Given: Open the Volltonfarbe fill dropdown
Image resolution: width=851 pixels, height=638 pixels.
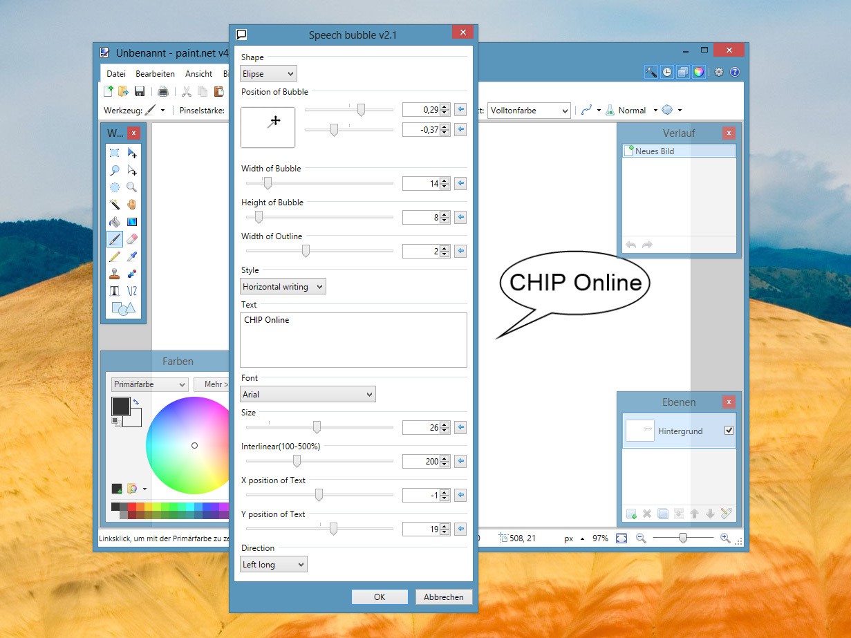Looking at the screenshot, I should (x=529, y=111).
